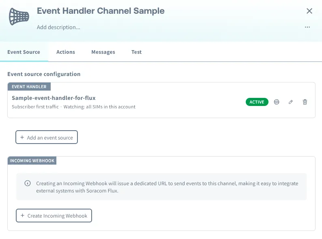Viewport: 322px width, 239px height.
Task: Open the three-dot more options menu
Action: click(x=307, y=27)
